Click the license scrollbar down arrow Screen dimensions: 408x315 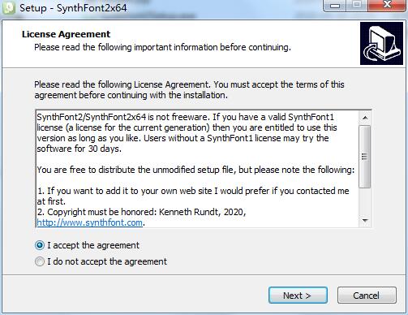pos(365,221)
